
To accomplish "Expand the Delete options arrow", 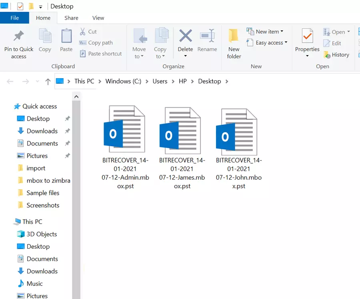I will click(x=185, y=56).
